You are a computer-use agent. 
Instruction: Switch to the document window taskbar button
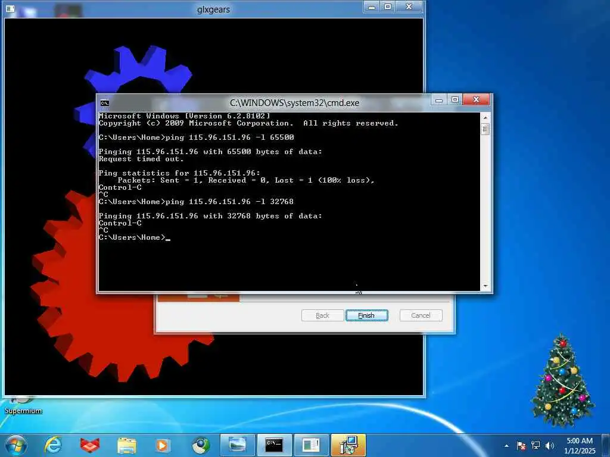tap(311, 445)
